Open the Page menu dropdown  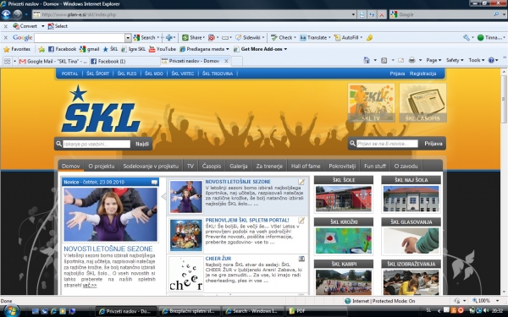tap(433, 60)
